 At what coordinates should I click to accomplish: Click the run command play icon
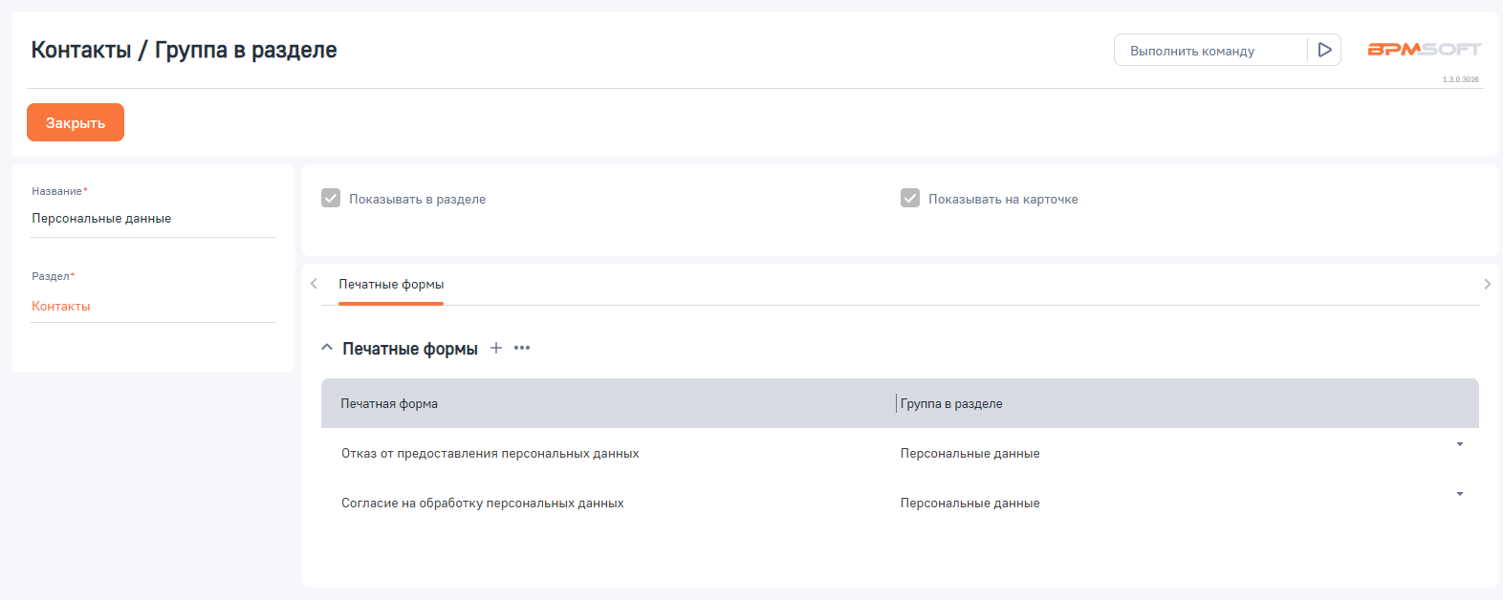[1324, 50]
